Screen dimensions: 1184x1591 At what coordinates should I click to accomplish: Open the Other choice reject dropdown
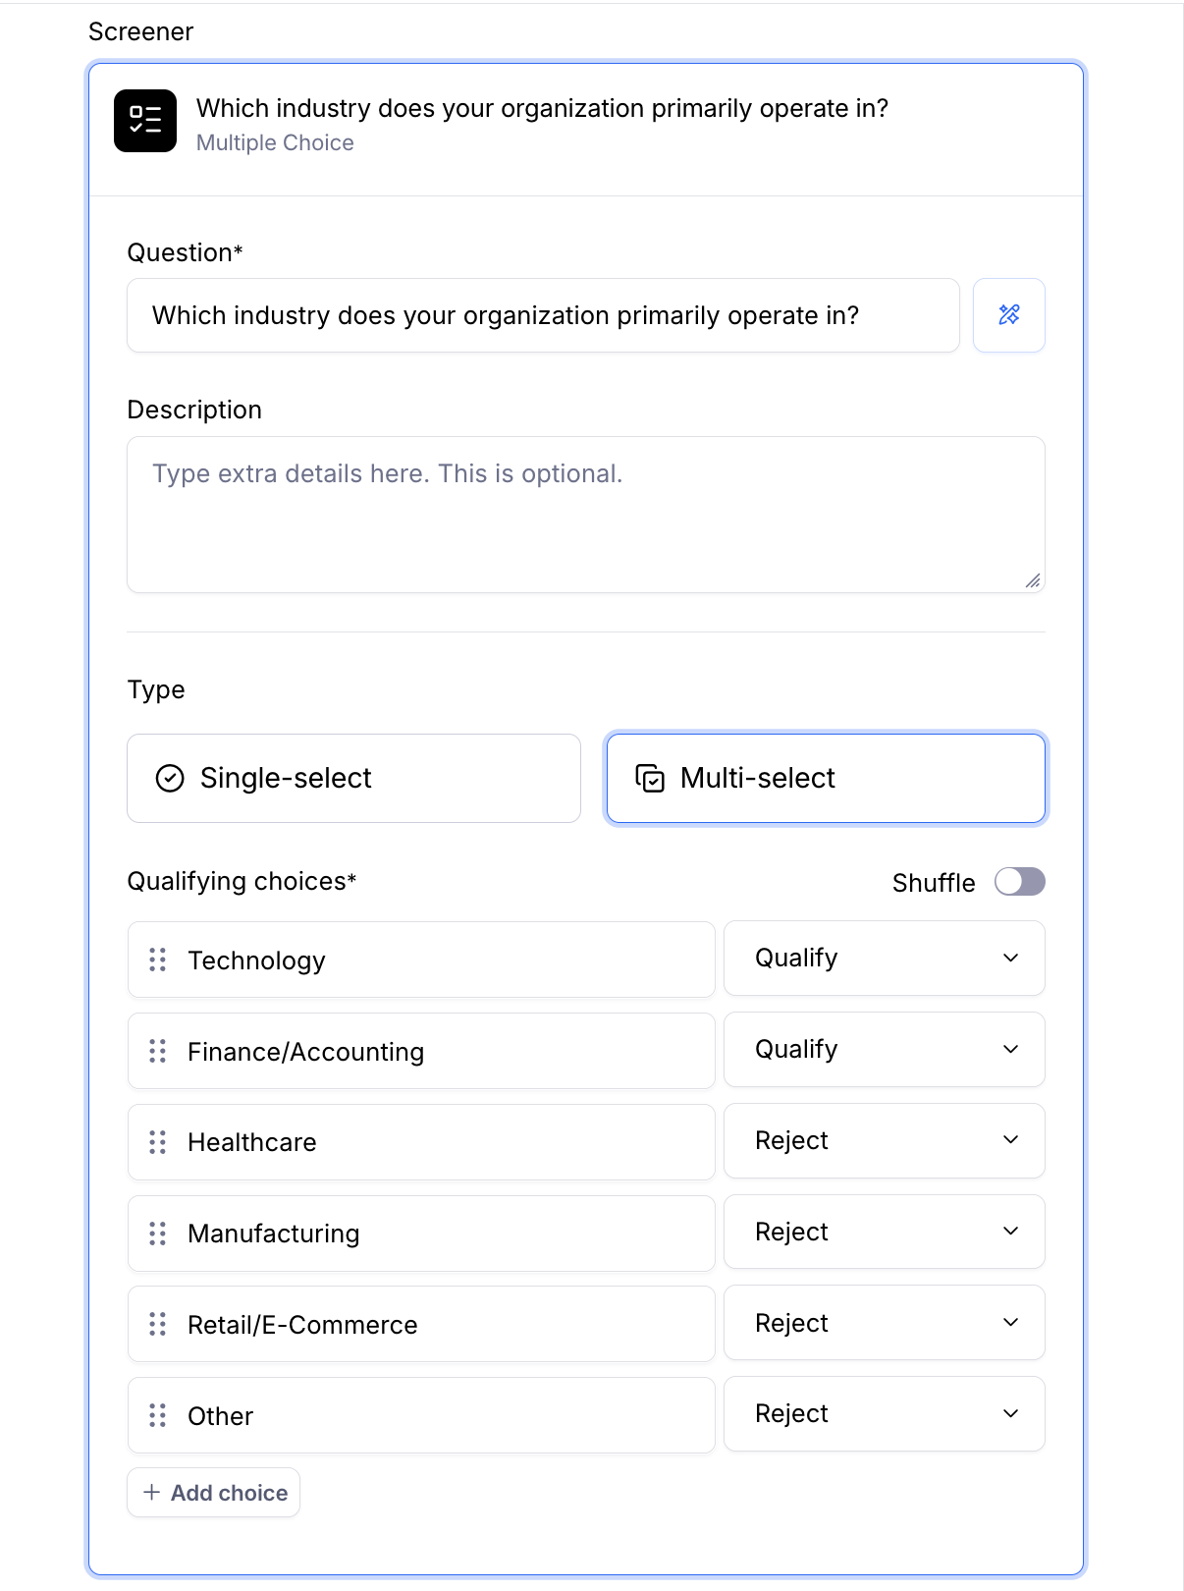tap(884, 1414)
